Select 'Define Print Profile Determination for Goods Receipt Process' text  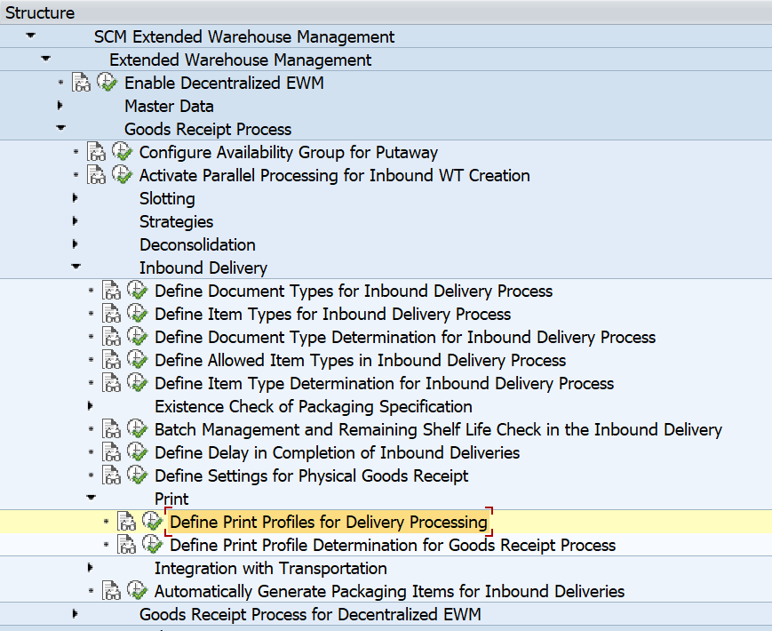393,546
